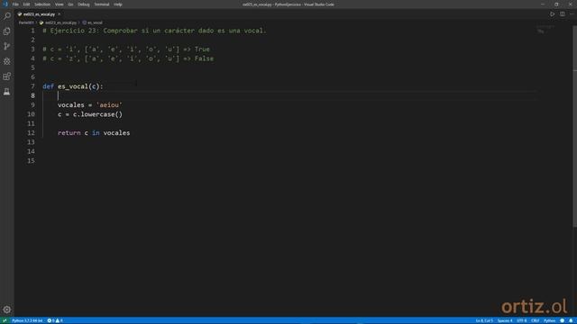
Task: Open the Terminal menu
Action: point(102,4)
